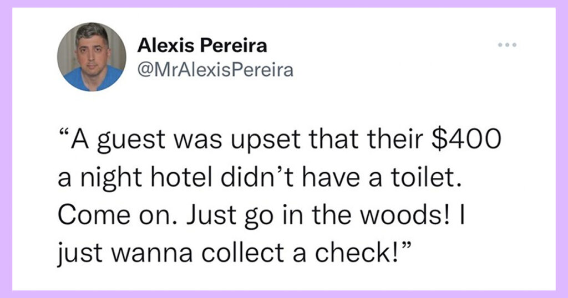568x298 pixels.
Task: Open the Alexis Pereira display name link
Action: [202, 46]
